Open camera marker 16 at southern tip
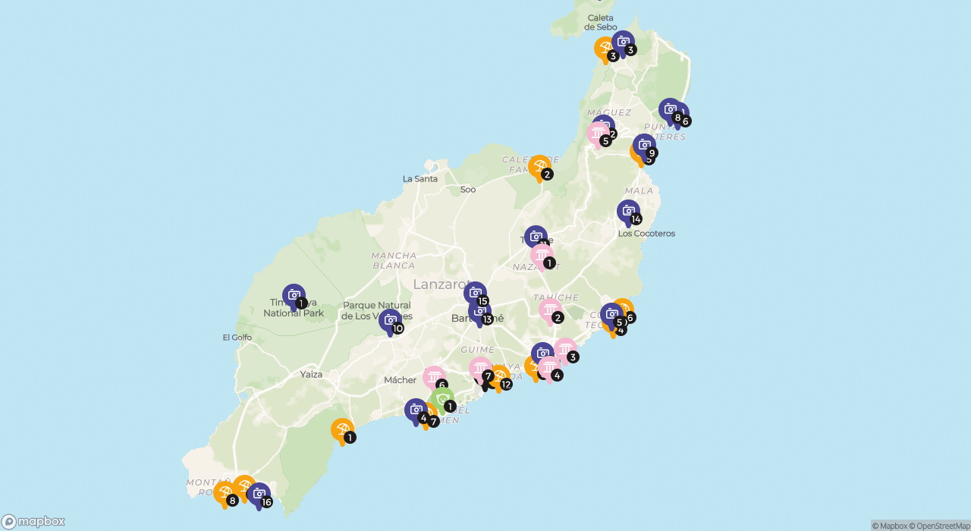Screen dimensions: 971x531 259,495
